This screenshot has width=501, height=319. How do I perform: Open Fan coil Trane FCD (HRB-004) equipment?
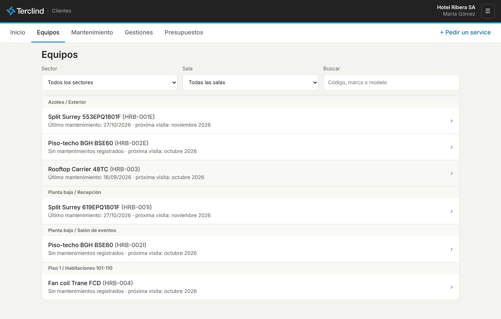[250, 287]
